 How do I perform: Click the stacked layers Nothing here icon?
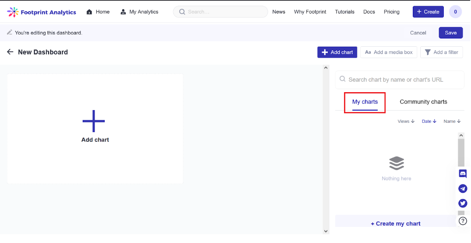[x=397, y=163]
